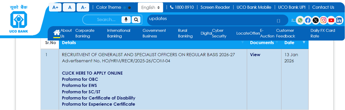Open UCO Bank YouTube channel
This screenshot has width=345, height=110.
tap(331, 20)
